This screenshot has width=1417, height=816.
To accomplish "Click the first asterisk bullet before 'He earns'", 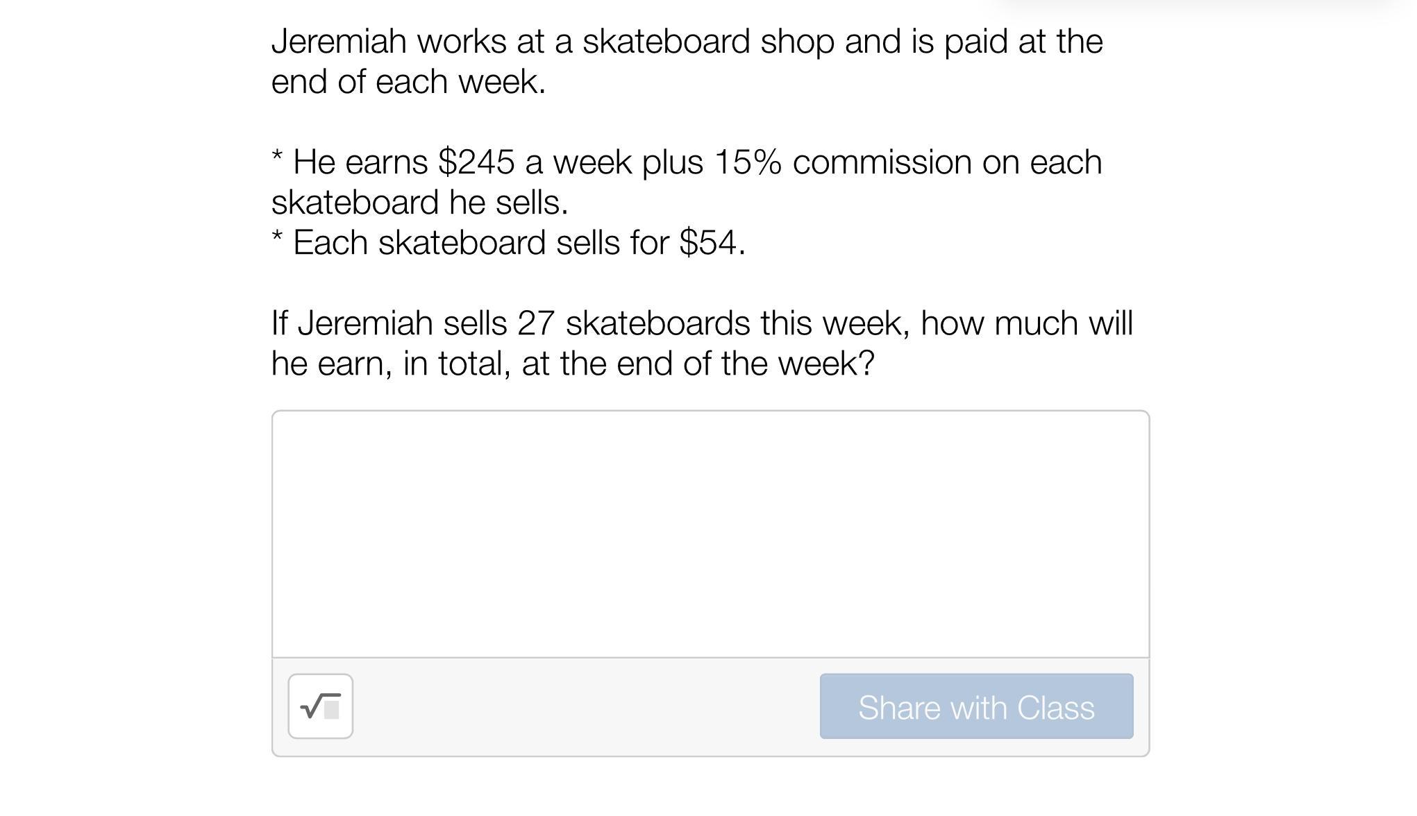I will [x=277, y=158].
